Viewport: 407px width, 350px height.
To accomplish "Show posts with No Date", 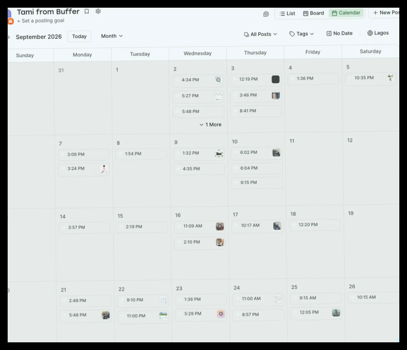I will (x=340, y=33).
